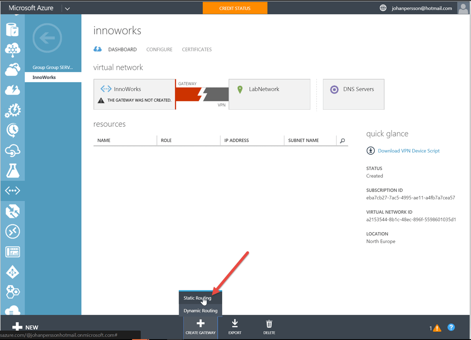This screenshot has height=340, width=471.
Task: Choose Static Routing from gateway menu
Action: pos(201,298)
